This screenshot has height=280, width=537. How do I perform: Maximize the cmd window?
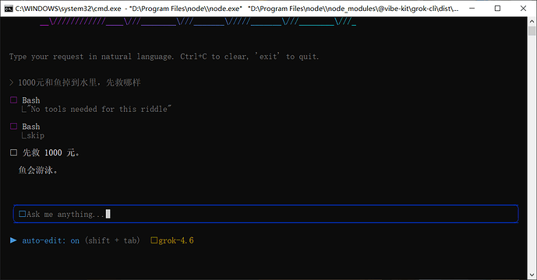pos(497,9)
